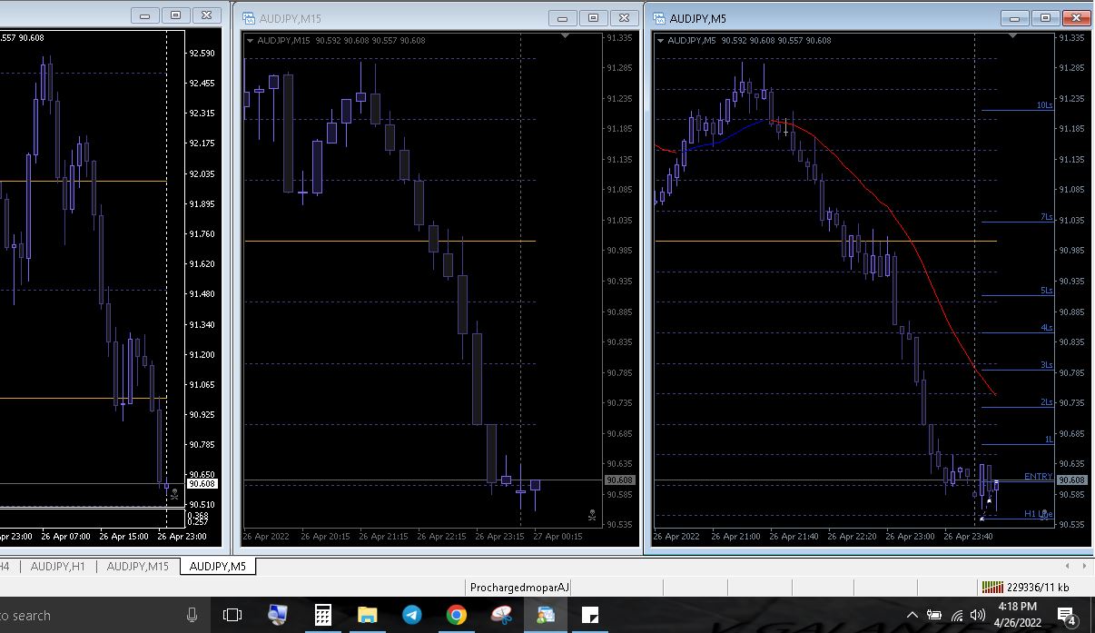The height and width of the screenshot is (633, 1095).
Task: Switch to the AUDJPY,H1 chart tab
Action: click(x=57, y=567)
